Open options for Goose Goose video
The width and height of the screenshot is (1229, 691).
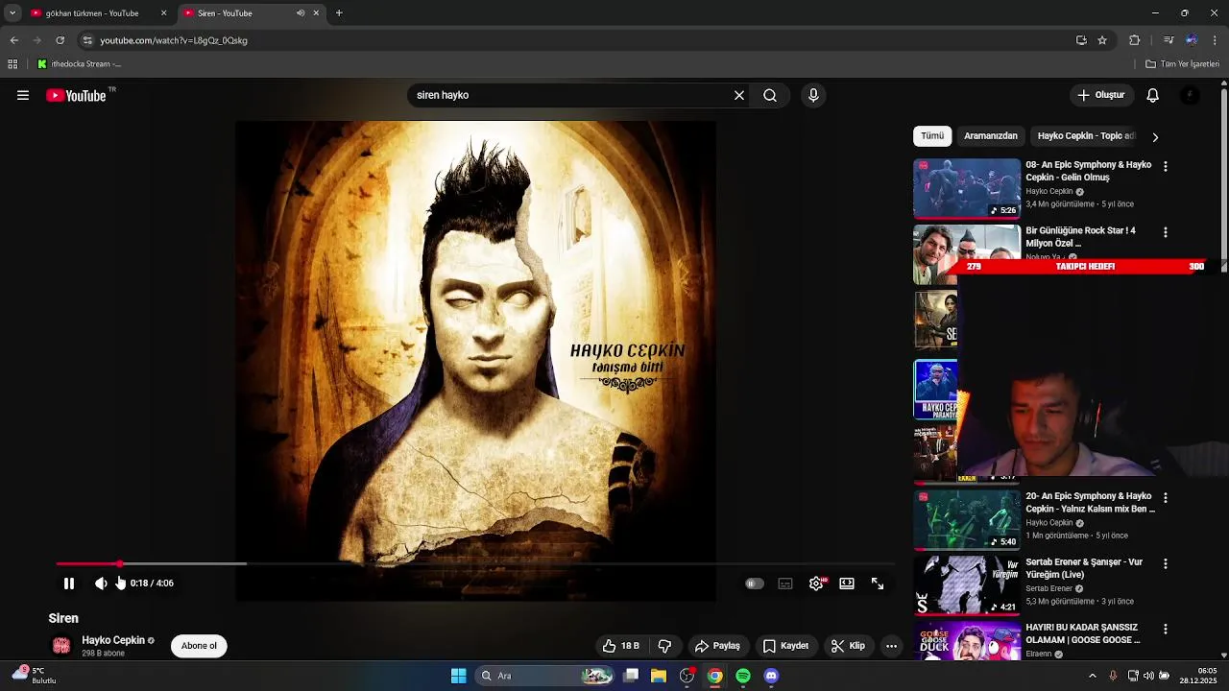(x=1166, y=629)
